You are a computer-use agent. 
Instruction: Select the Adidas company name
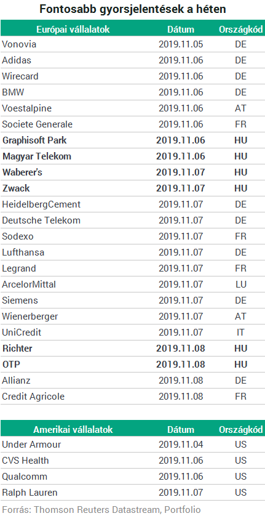[x=17, y=60]
